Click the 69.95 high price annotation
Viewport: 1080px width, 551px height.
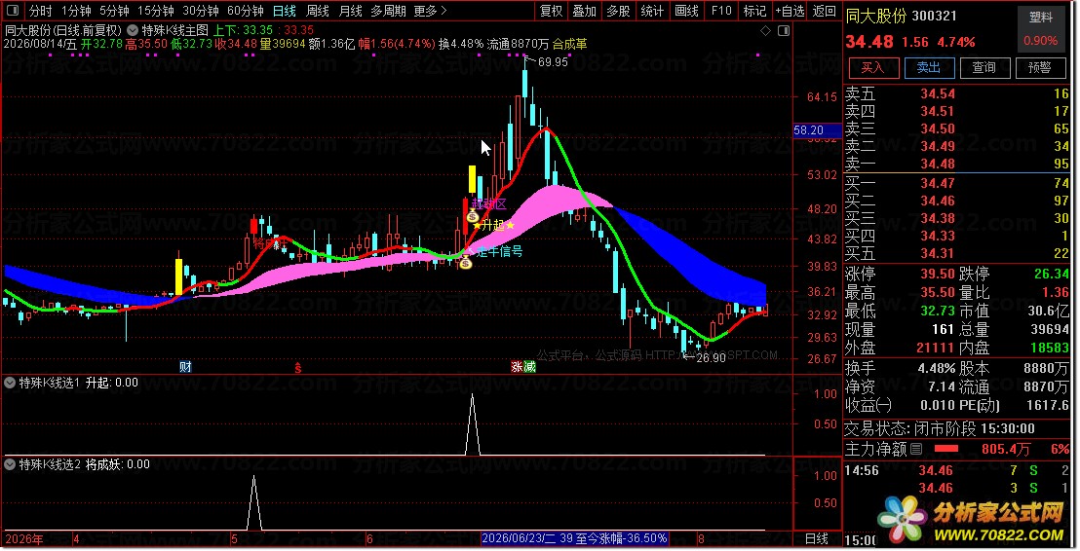(553, 62)
